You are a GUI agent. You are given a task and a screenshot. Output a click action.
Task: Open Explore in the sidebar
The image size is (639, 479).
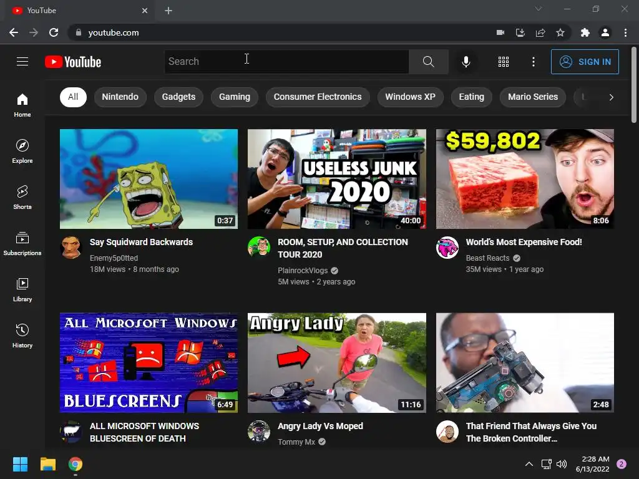(x=22, y=151)
